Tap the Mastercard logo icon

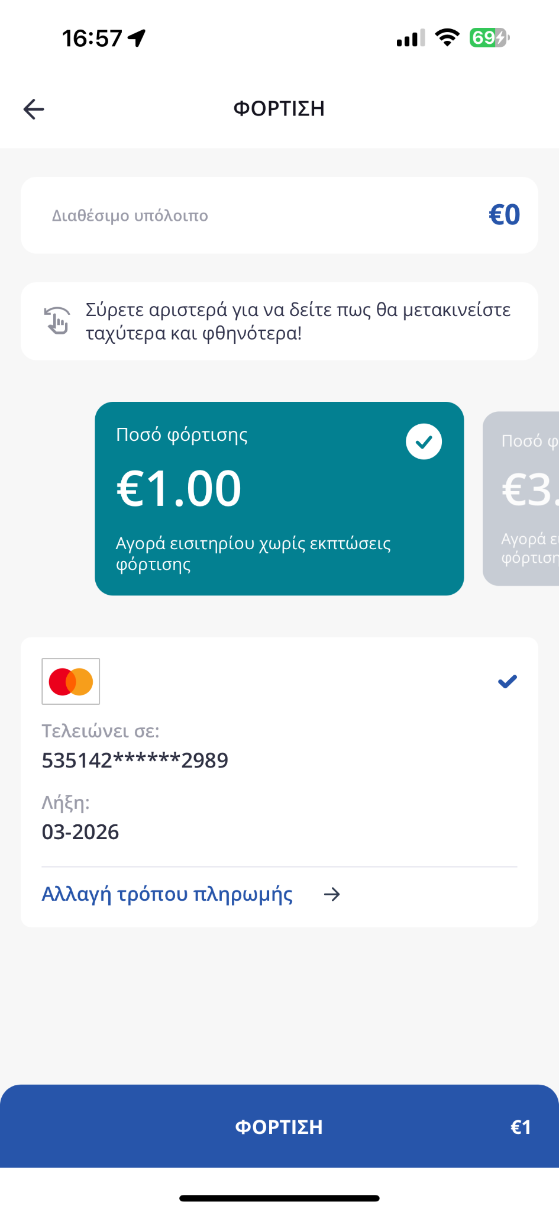coord(71,681)
